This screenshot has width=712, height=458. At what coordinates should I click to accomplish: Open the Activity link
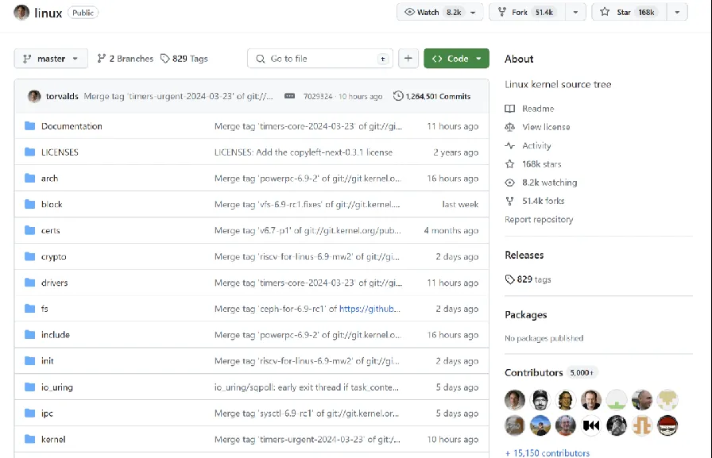click(x=536, y=145)
